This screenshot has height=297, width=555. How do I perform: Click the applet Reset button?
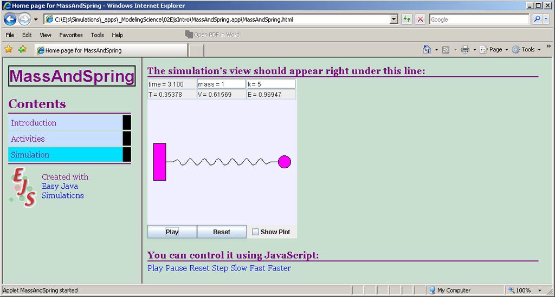click(222, 232)
